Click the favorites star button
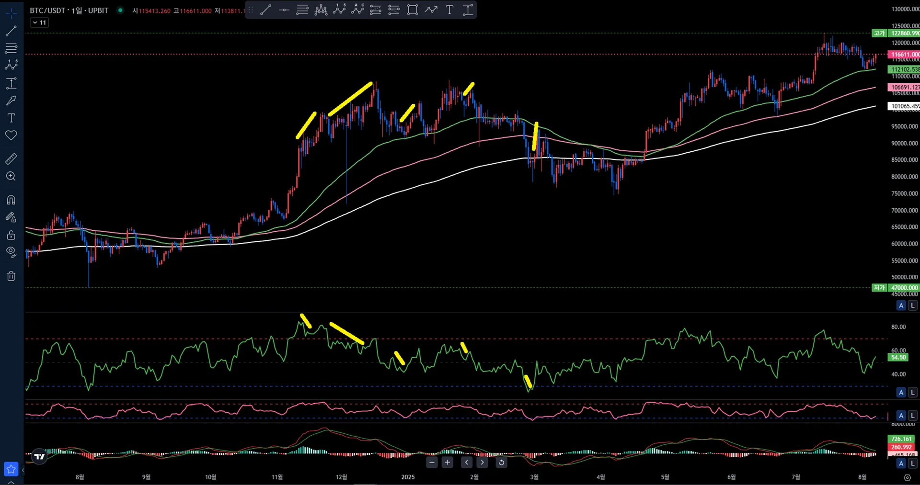Image resolution: width=920 pixels, height=485 pixels. point(11,469)
